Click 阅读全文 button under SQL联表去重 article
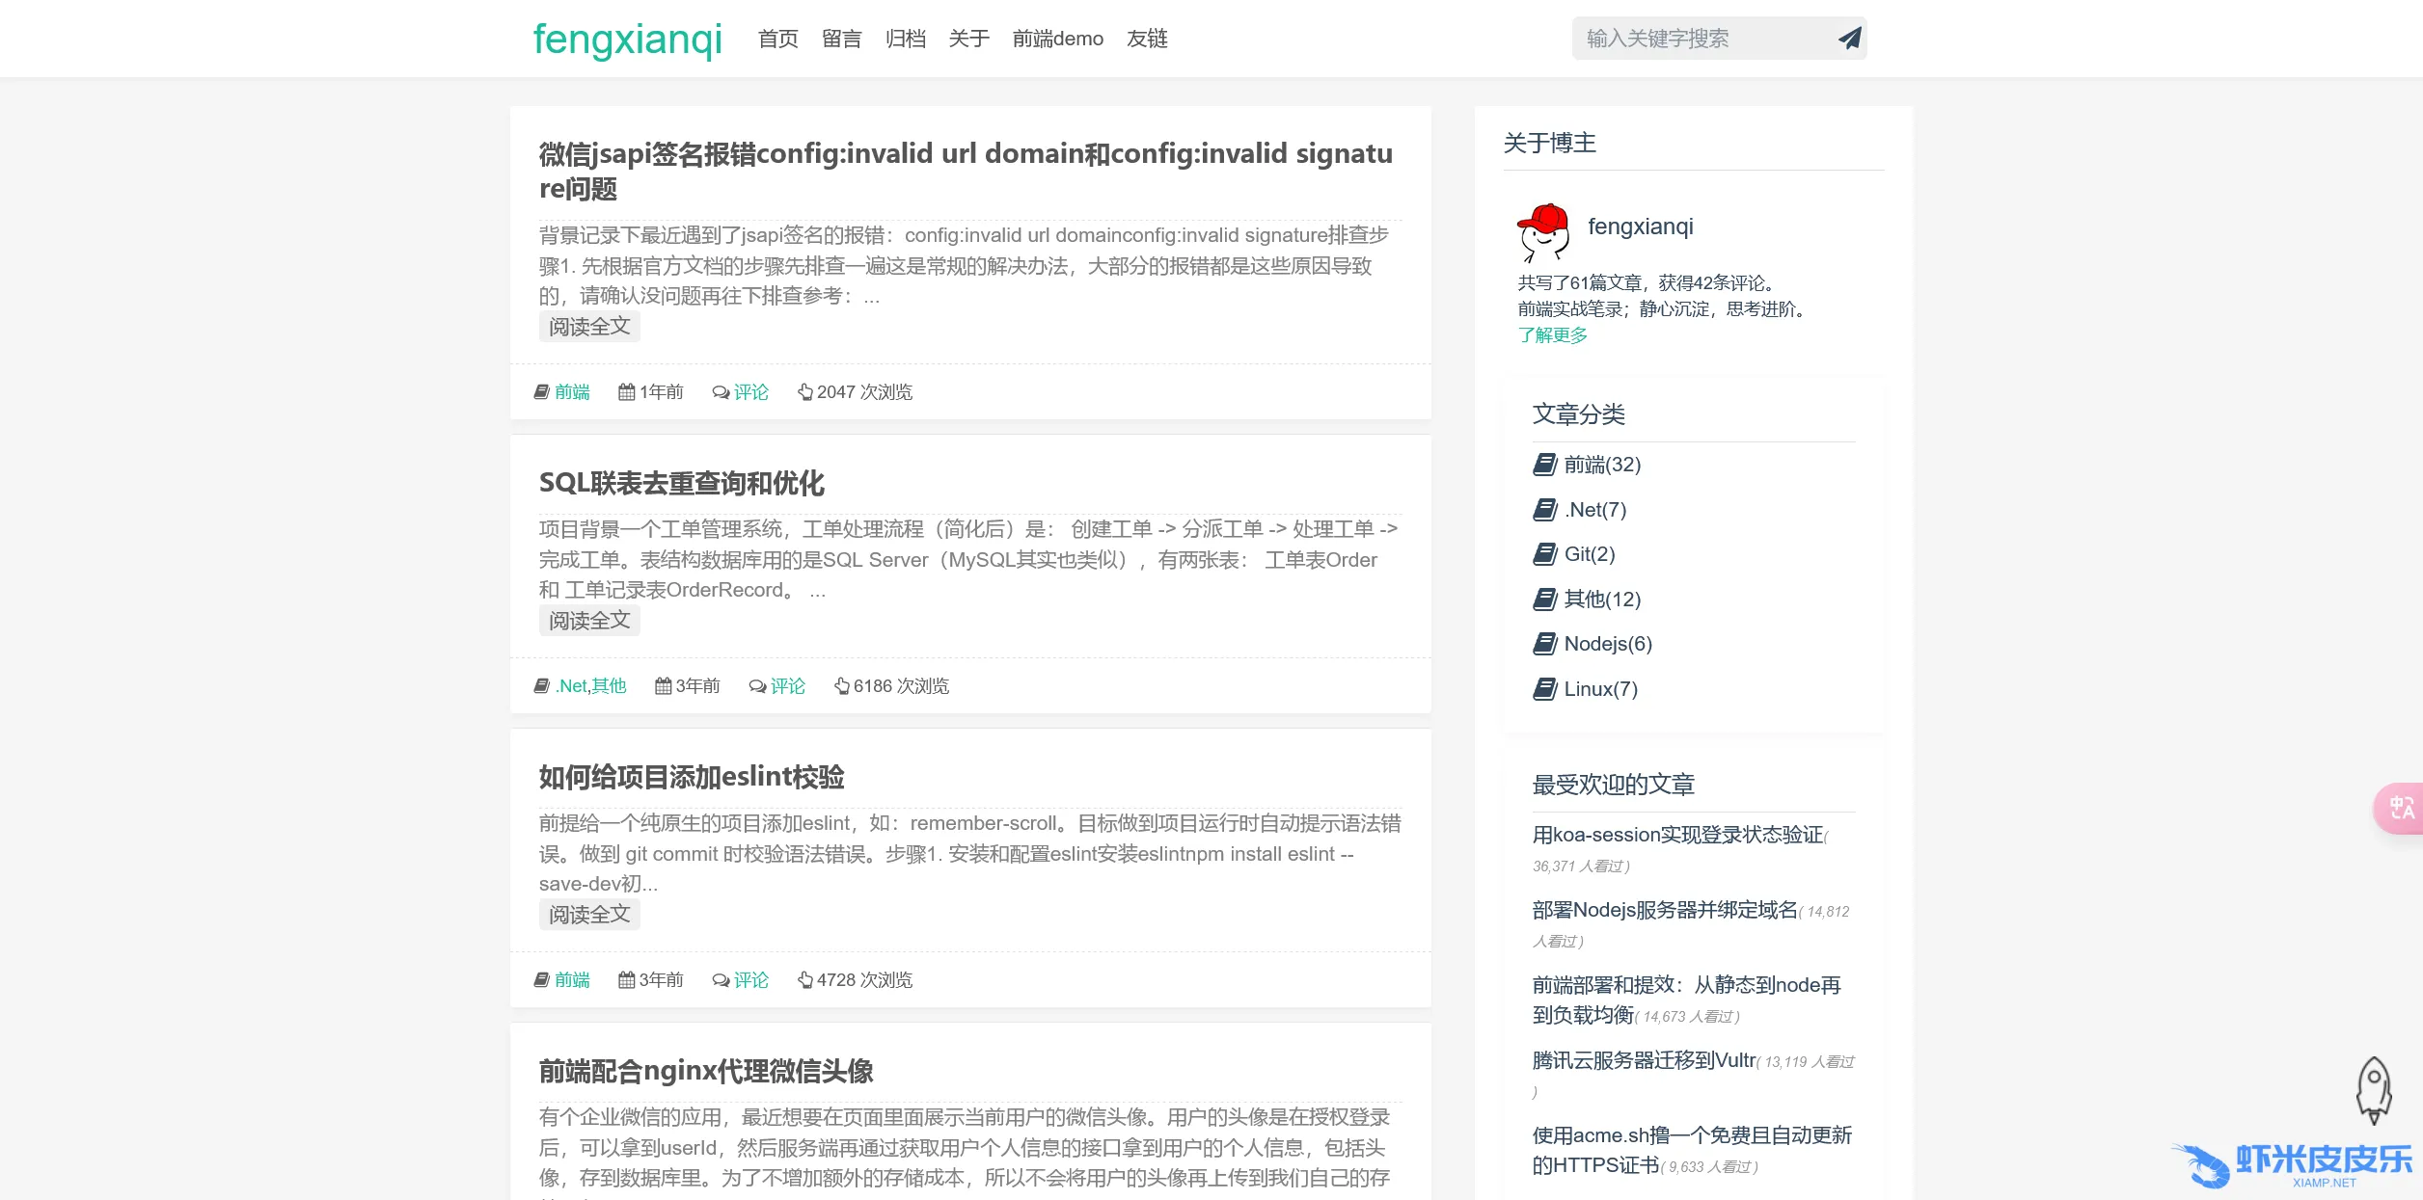The image size is (2423, 1200). (589, 621)
